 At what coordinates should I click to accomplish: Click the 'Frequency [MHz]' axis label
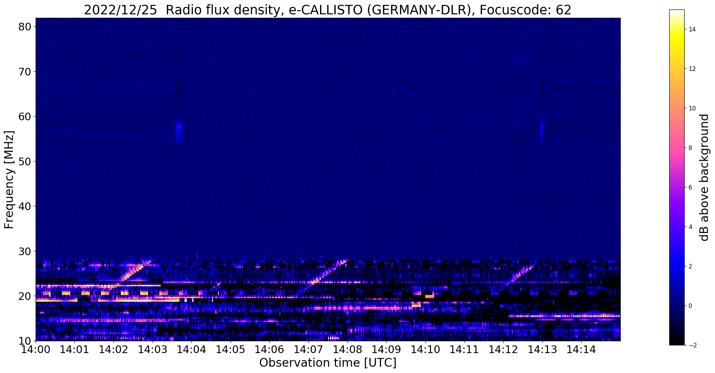pos(9,180)
